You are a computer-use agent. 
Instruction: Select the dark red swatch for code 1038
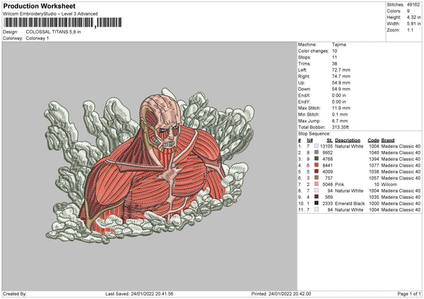pos(316,171)
